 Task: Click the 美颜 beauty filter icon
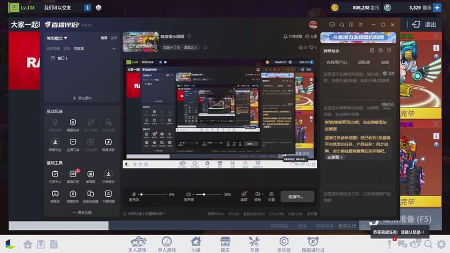[x=244, y=196]
